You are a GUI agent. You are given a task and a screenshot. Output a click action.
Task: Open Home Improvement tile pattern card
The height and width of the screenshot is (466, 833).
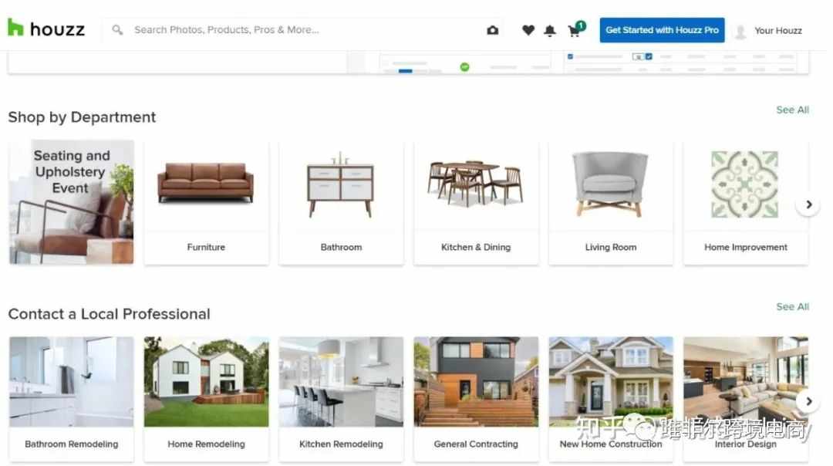click(x=746, y=202)
